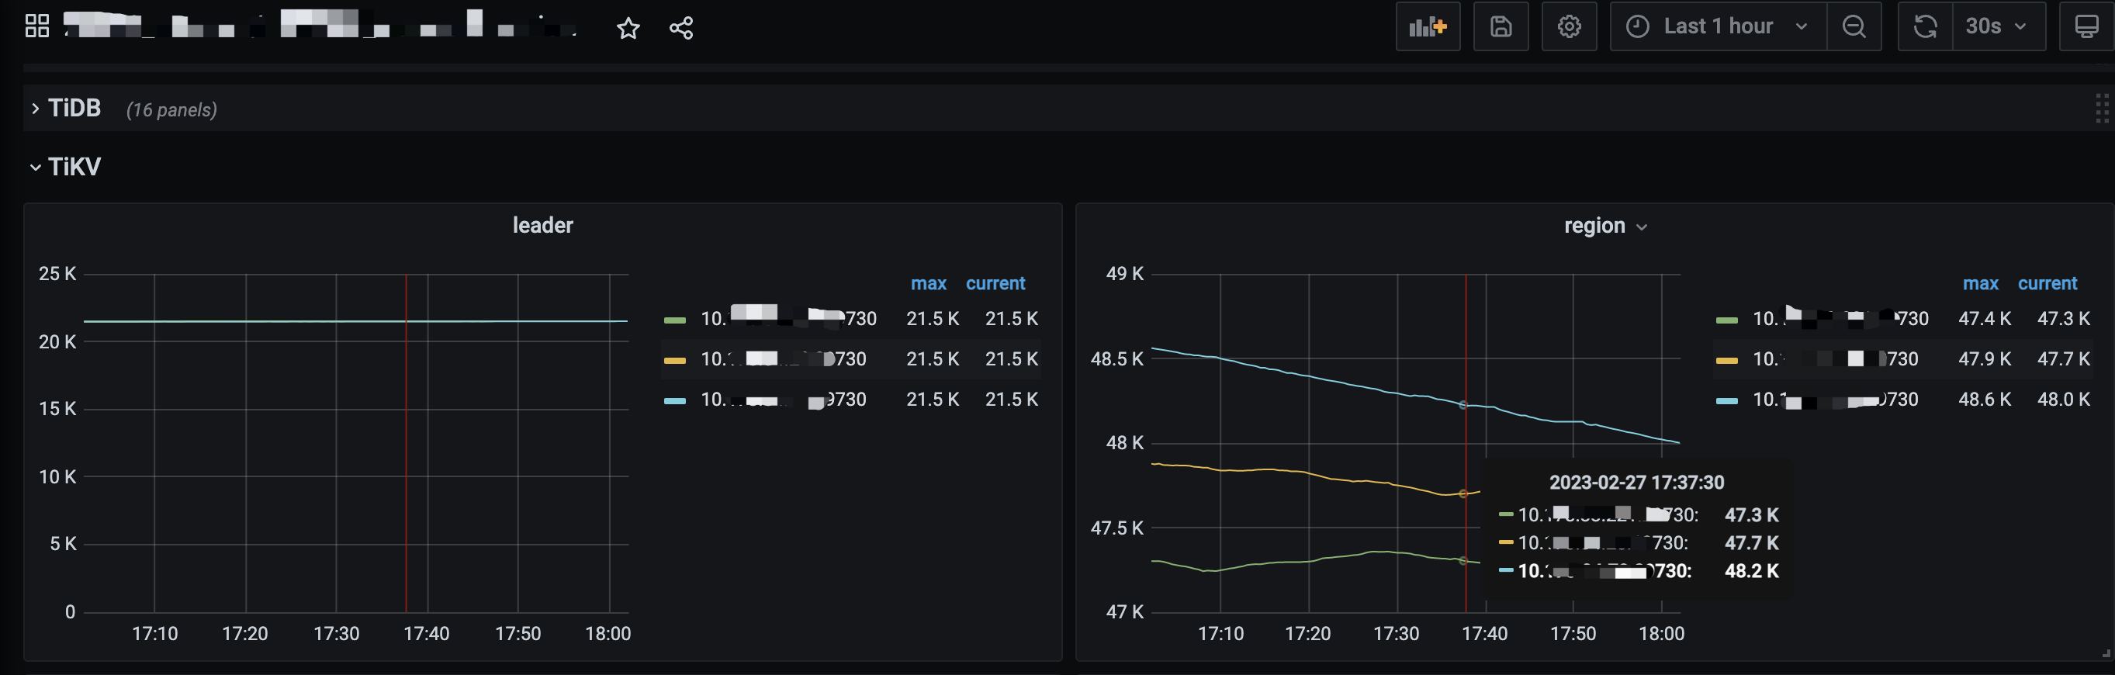The image size is (2115, 675).
Task: Click the 48.6 K max value
Action: pos(1985,399)
